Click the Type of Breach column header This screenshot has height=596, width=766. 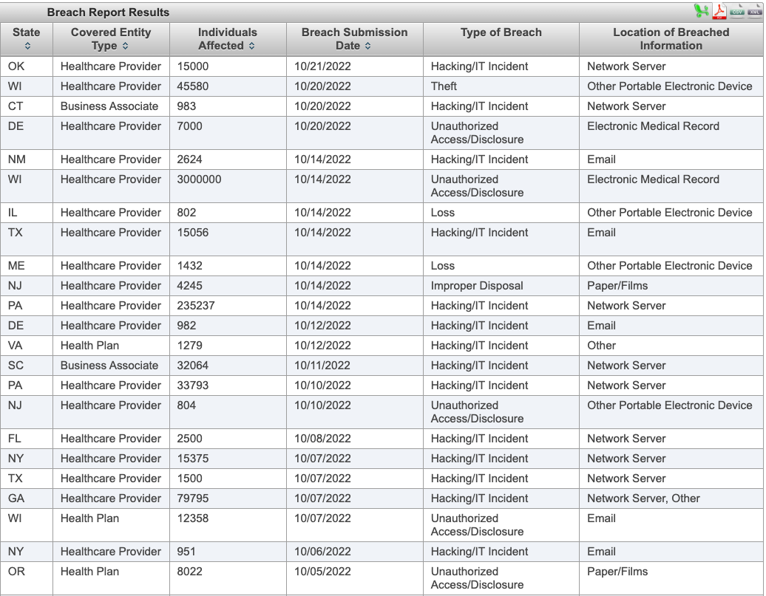click(x=501, y=39)
